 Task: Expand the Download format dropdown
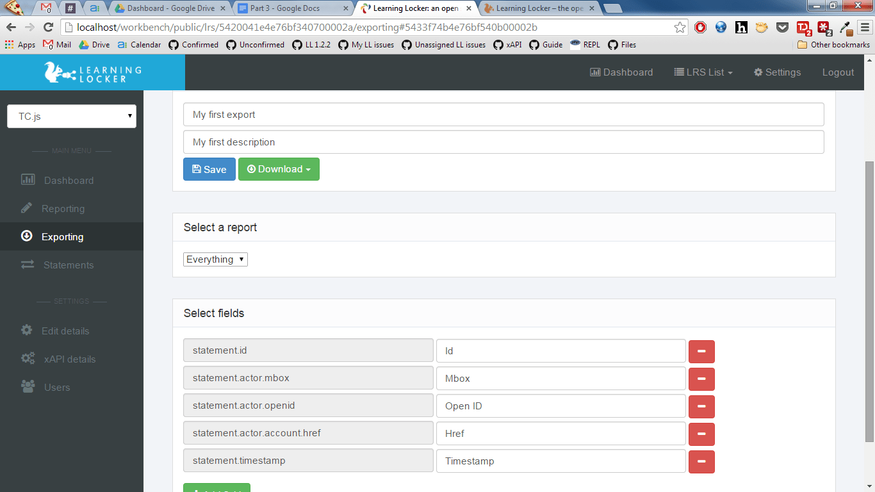[279, 168]
